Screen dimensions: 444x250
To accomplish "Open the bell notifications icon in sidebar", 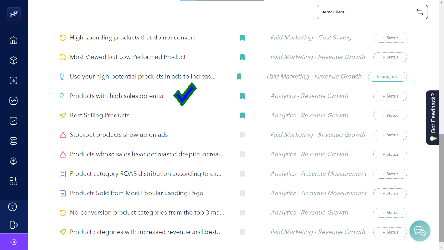I will point(13,161).
